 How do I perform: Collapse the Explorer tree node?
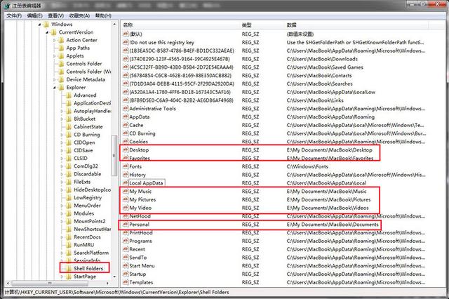[55, 88]
